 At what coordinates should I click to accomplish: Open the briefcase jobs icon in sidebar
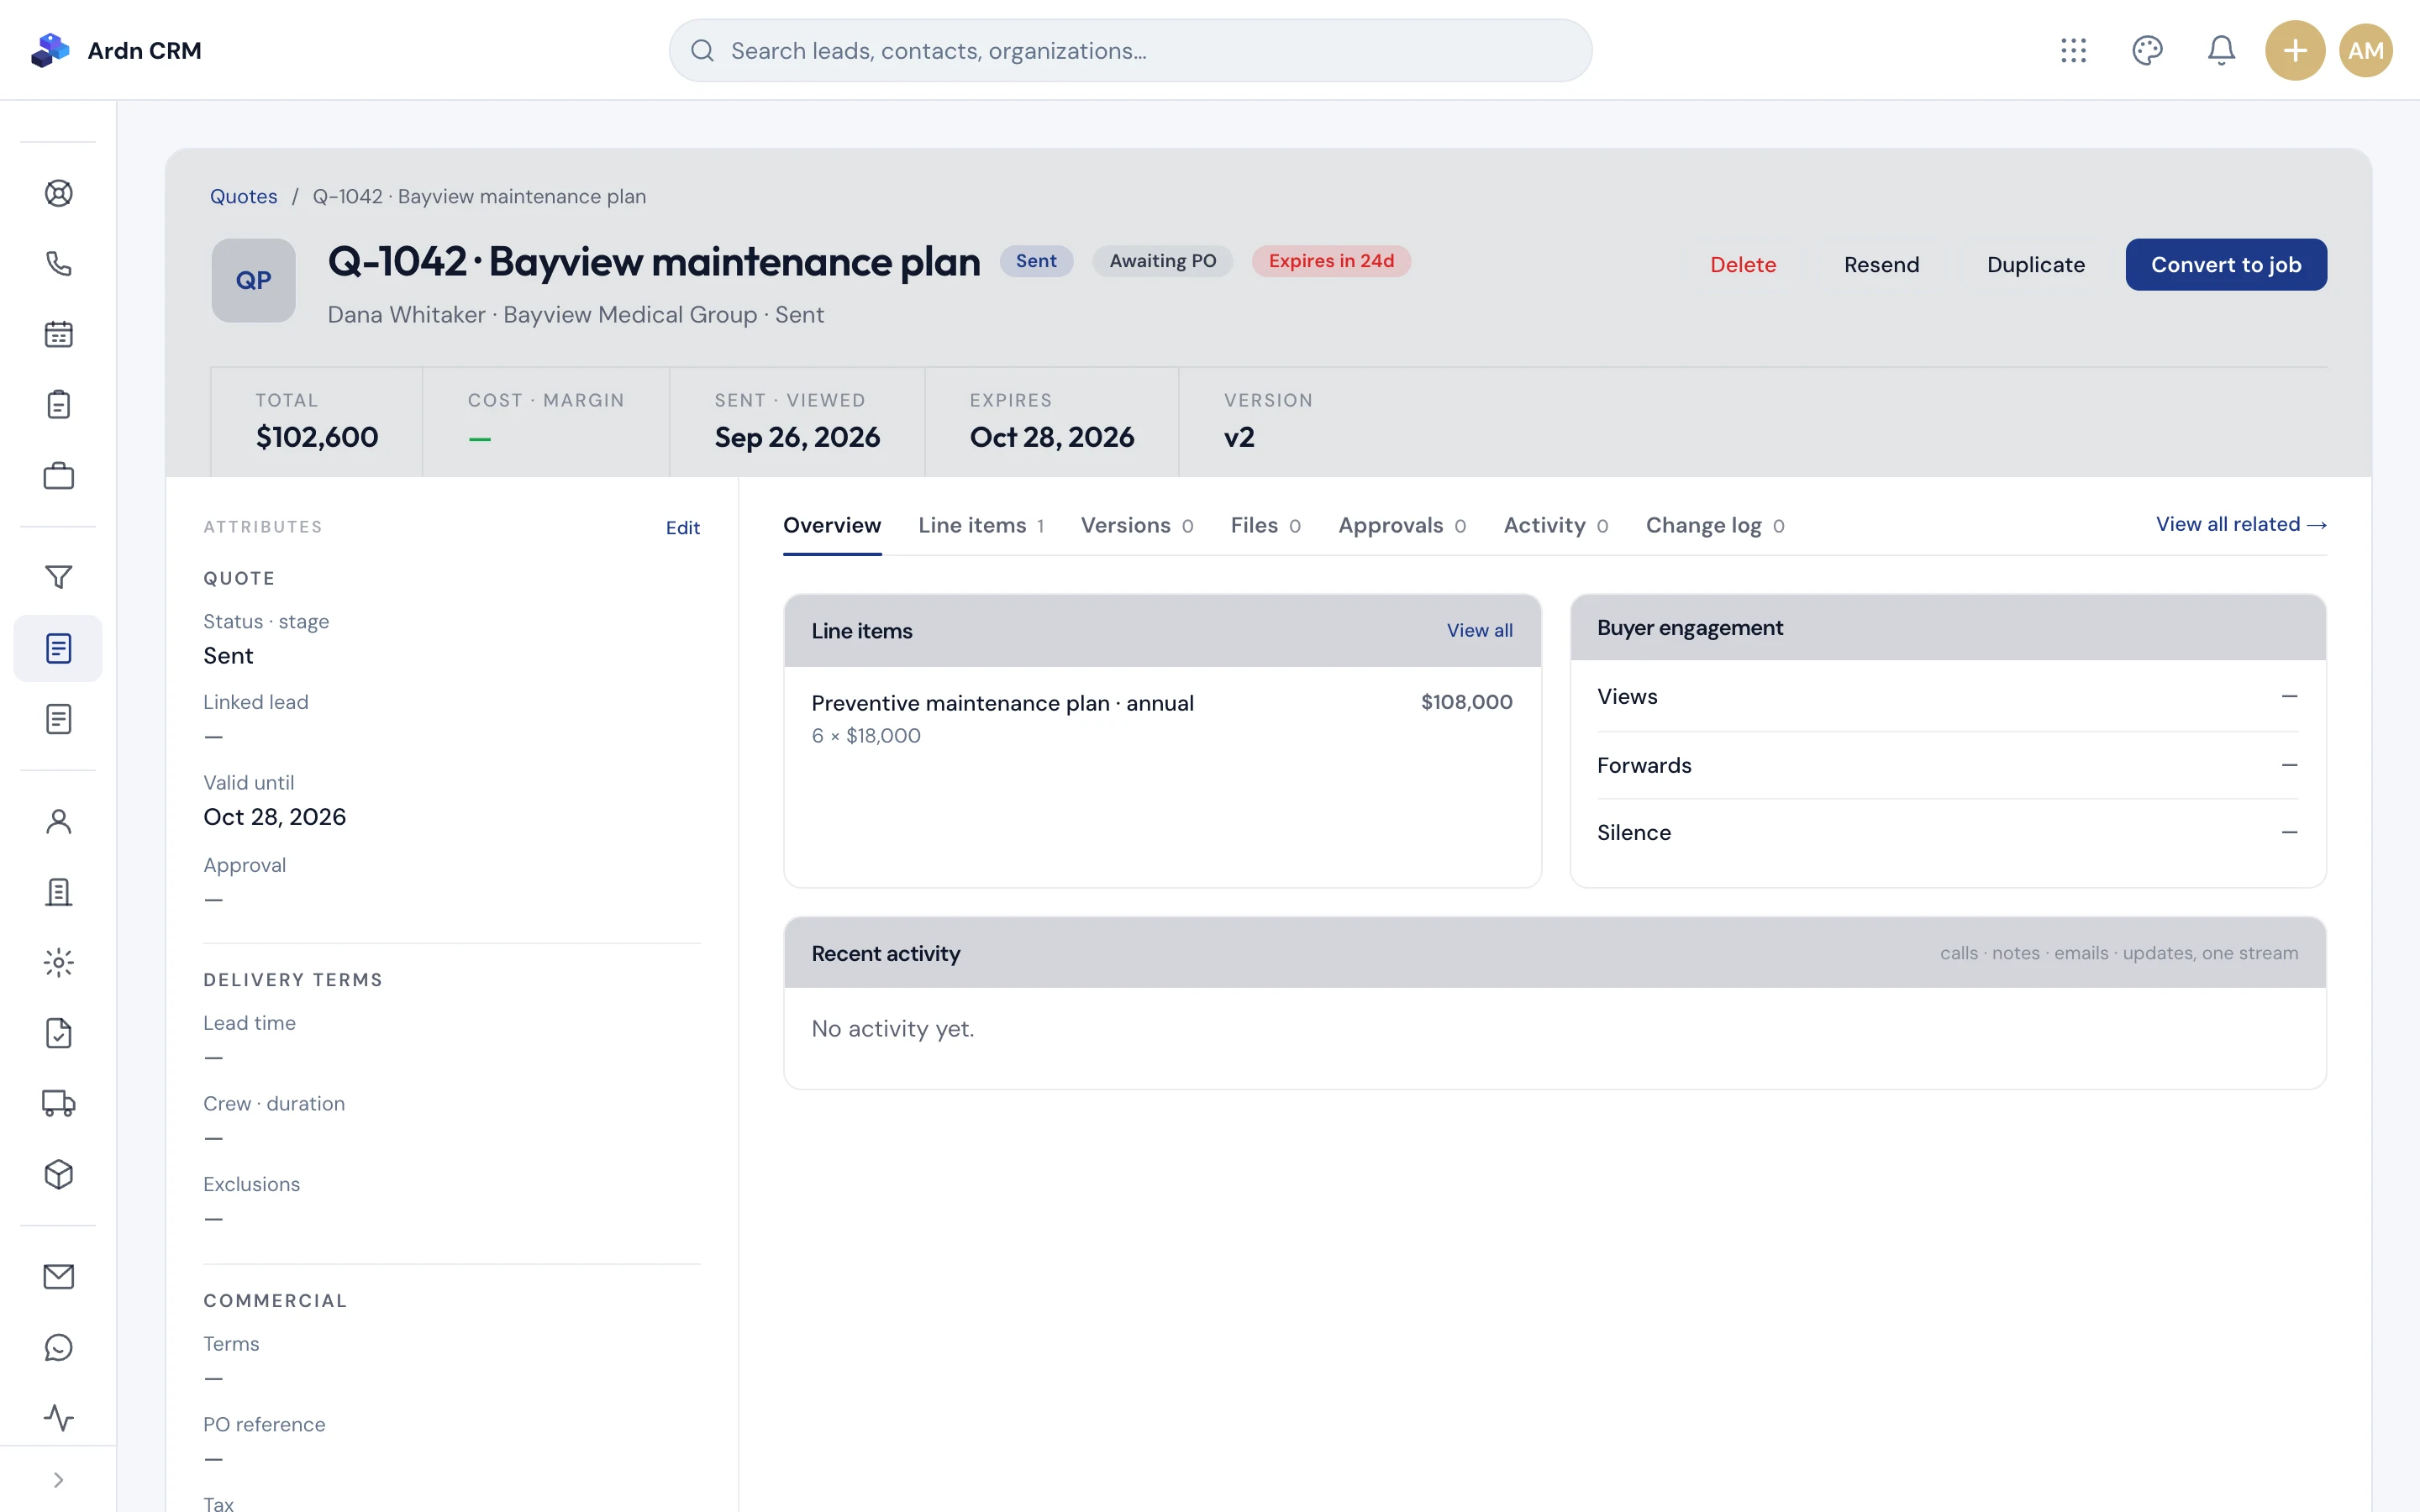click(58, 476)
